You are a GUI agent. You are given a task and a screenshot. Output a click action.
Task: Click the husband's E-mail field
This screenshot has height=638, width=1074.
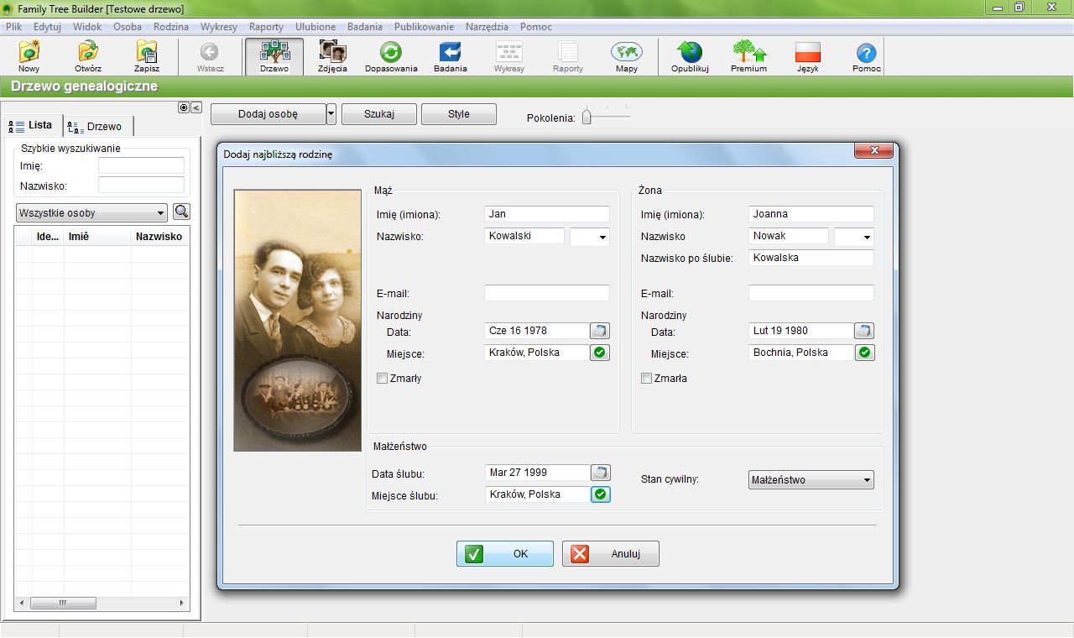click(547, 293)
